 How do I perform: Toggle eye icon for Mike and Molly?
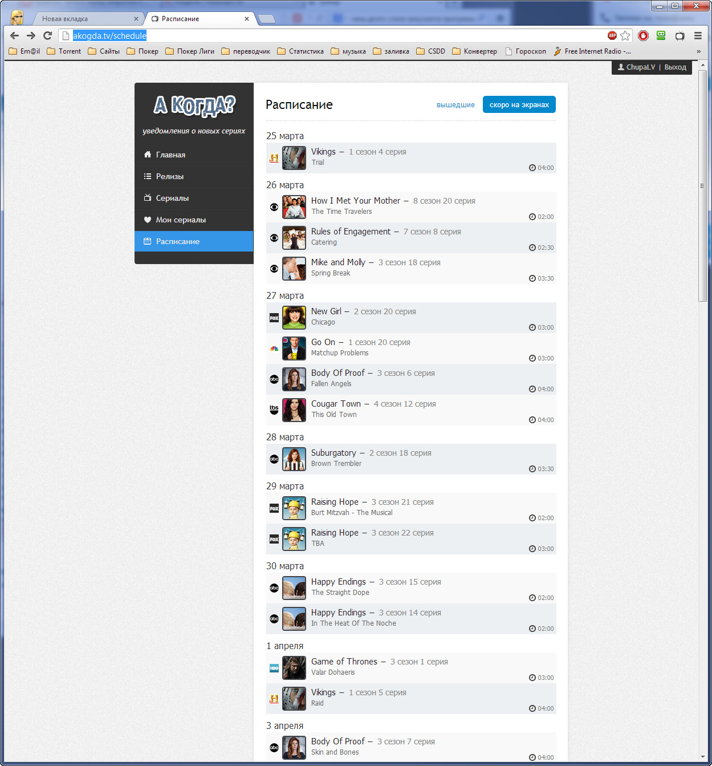(274, 269)
